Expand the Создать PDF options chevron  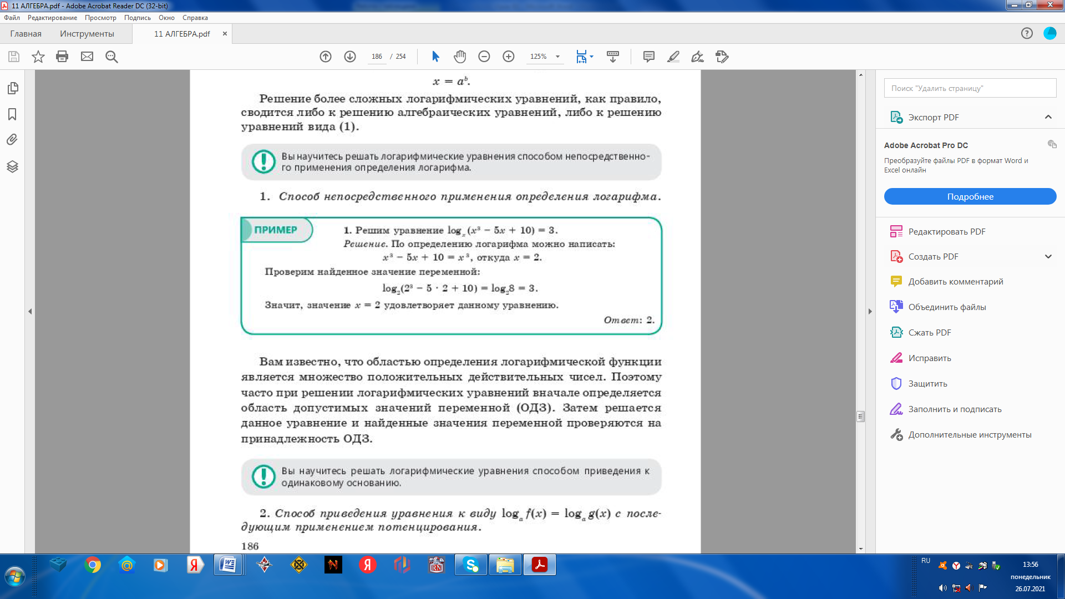pyautogui.click(x=1048, y=257)
